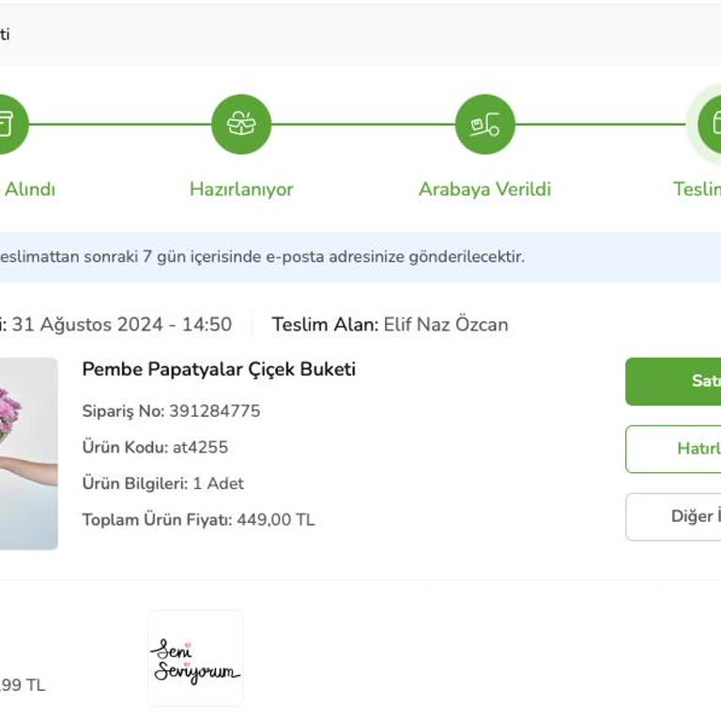Image resolution: width=721 pixels, height=721 pixels.
Task: Click the Seni Seviyorum card thumbnail
Action: 195,658
